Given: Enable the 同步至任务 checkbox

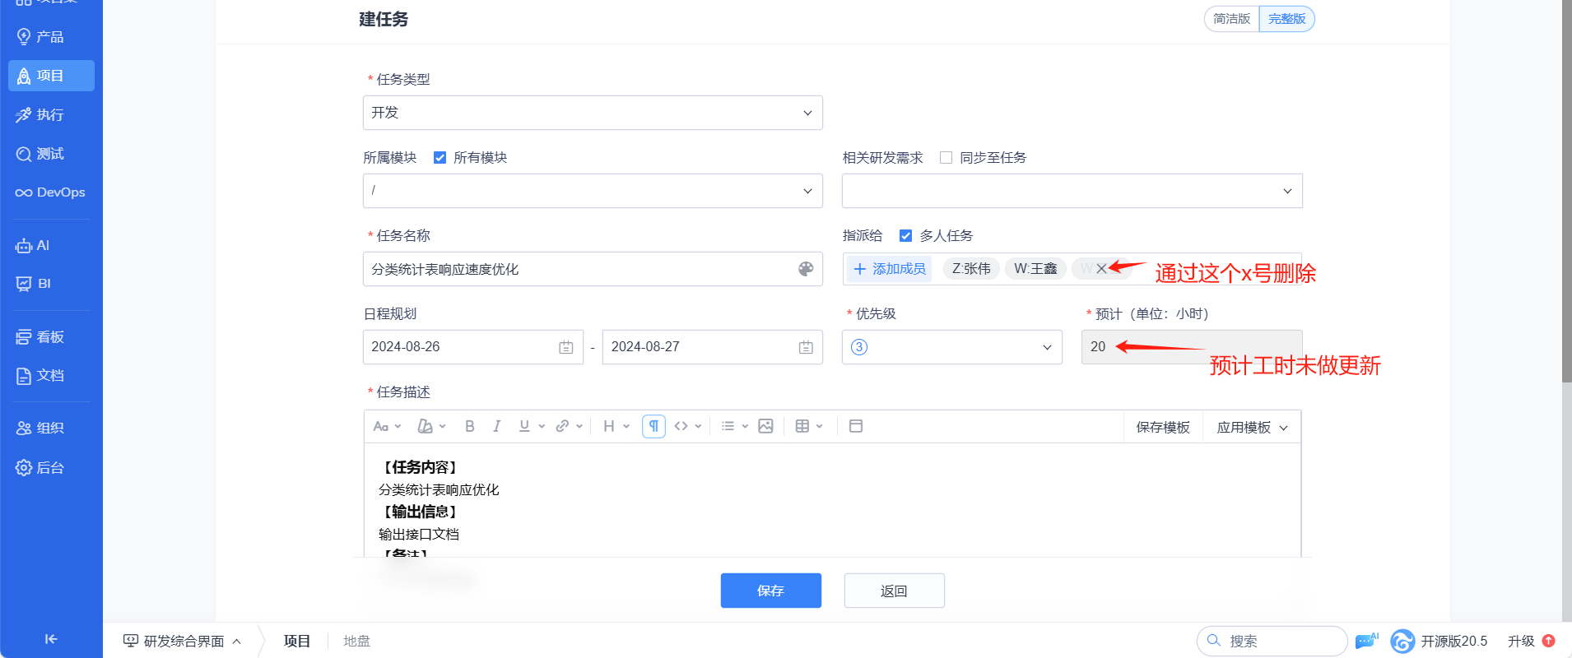Looking at the screenshot, I should pyautogui.click(x=946, y=158).
